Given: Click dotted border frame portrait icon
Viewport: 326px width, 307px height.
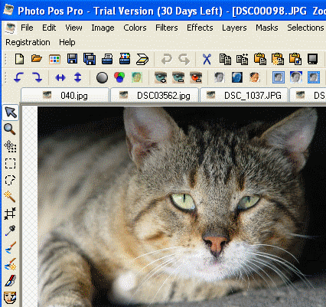Looking at the screenshot, I should pyautogui.click(x=314, y=77).
